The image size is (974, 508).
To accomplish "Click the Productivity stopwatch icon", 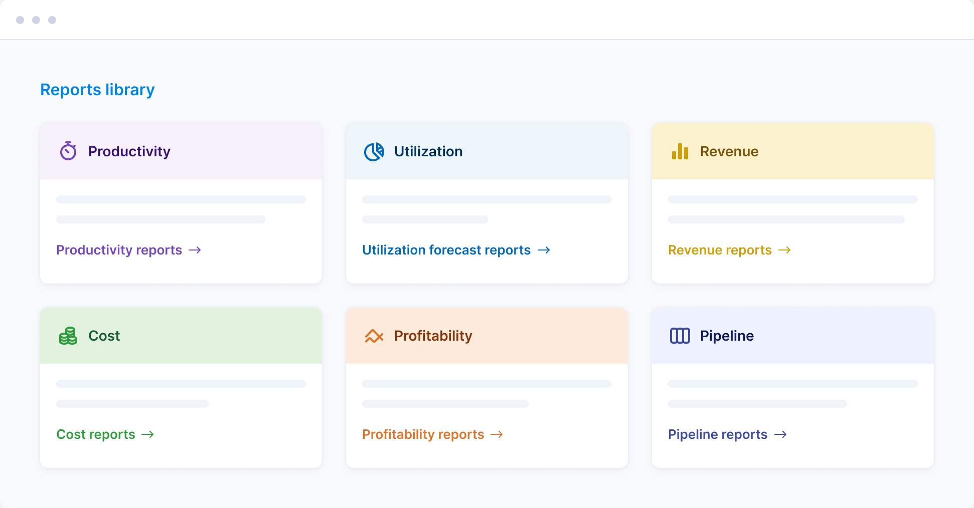I will tap(68, 151).
